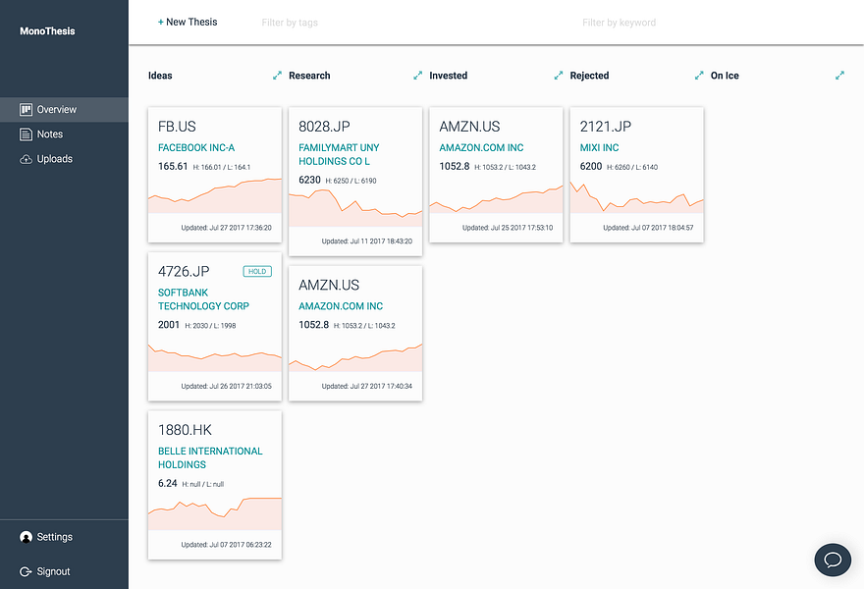
Task: Open BELLE INTERNATIONAL HOLDINGS link
Action: (x=210, y=457)
